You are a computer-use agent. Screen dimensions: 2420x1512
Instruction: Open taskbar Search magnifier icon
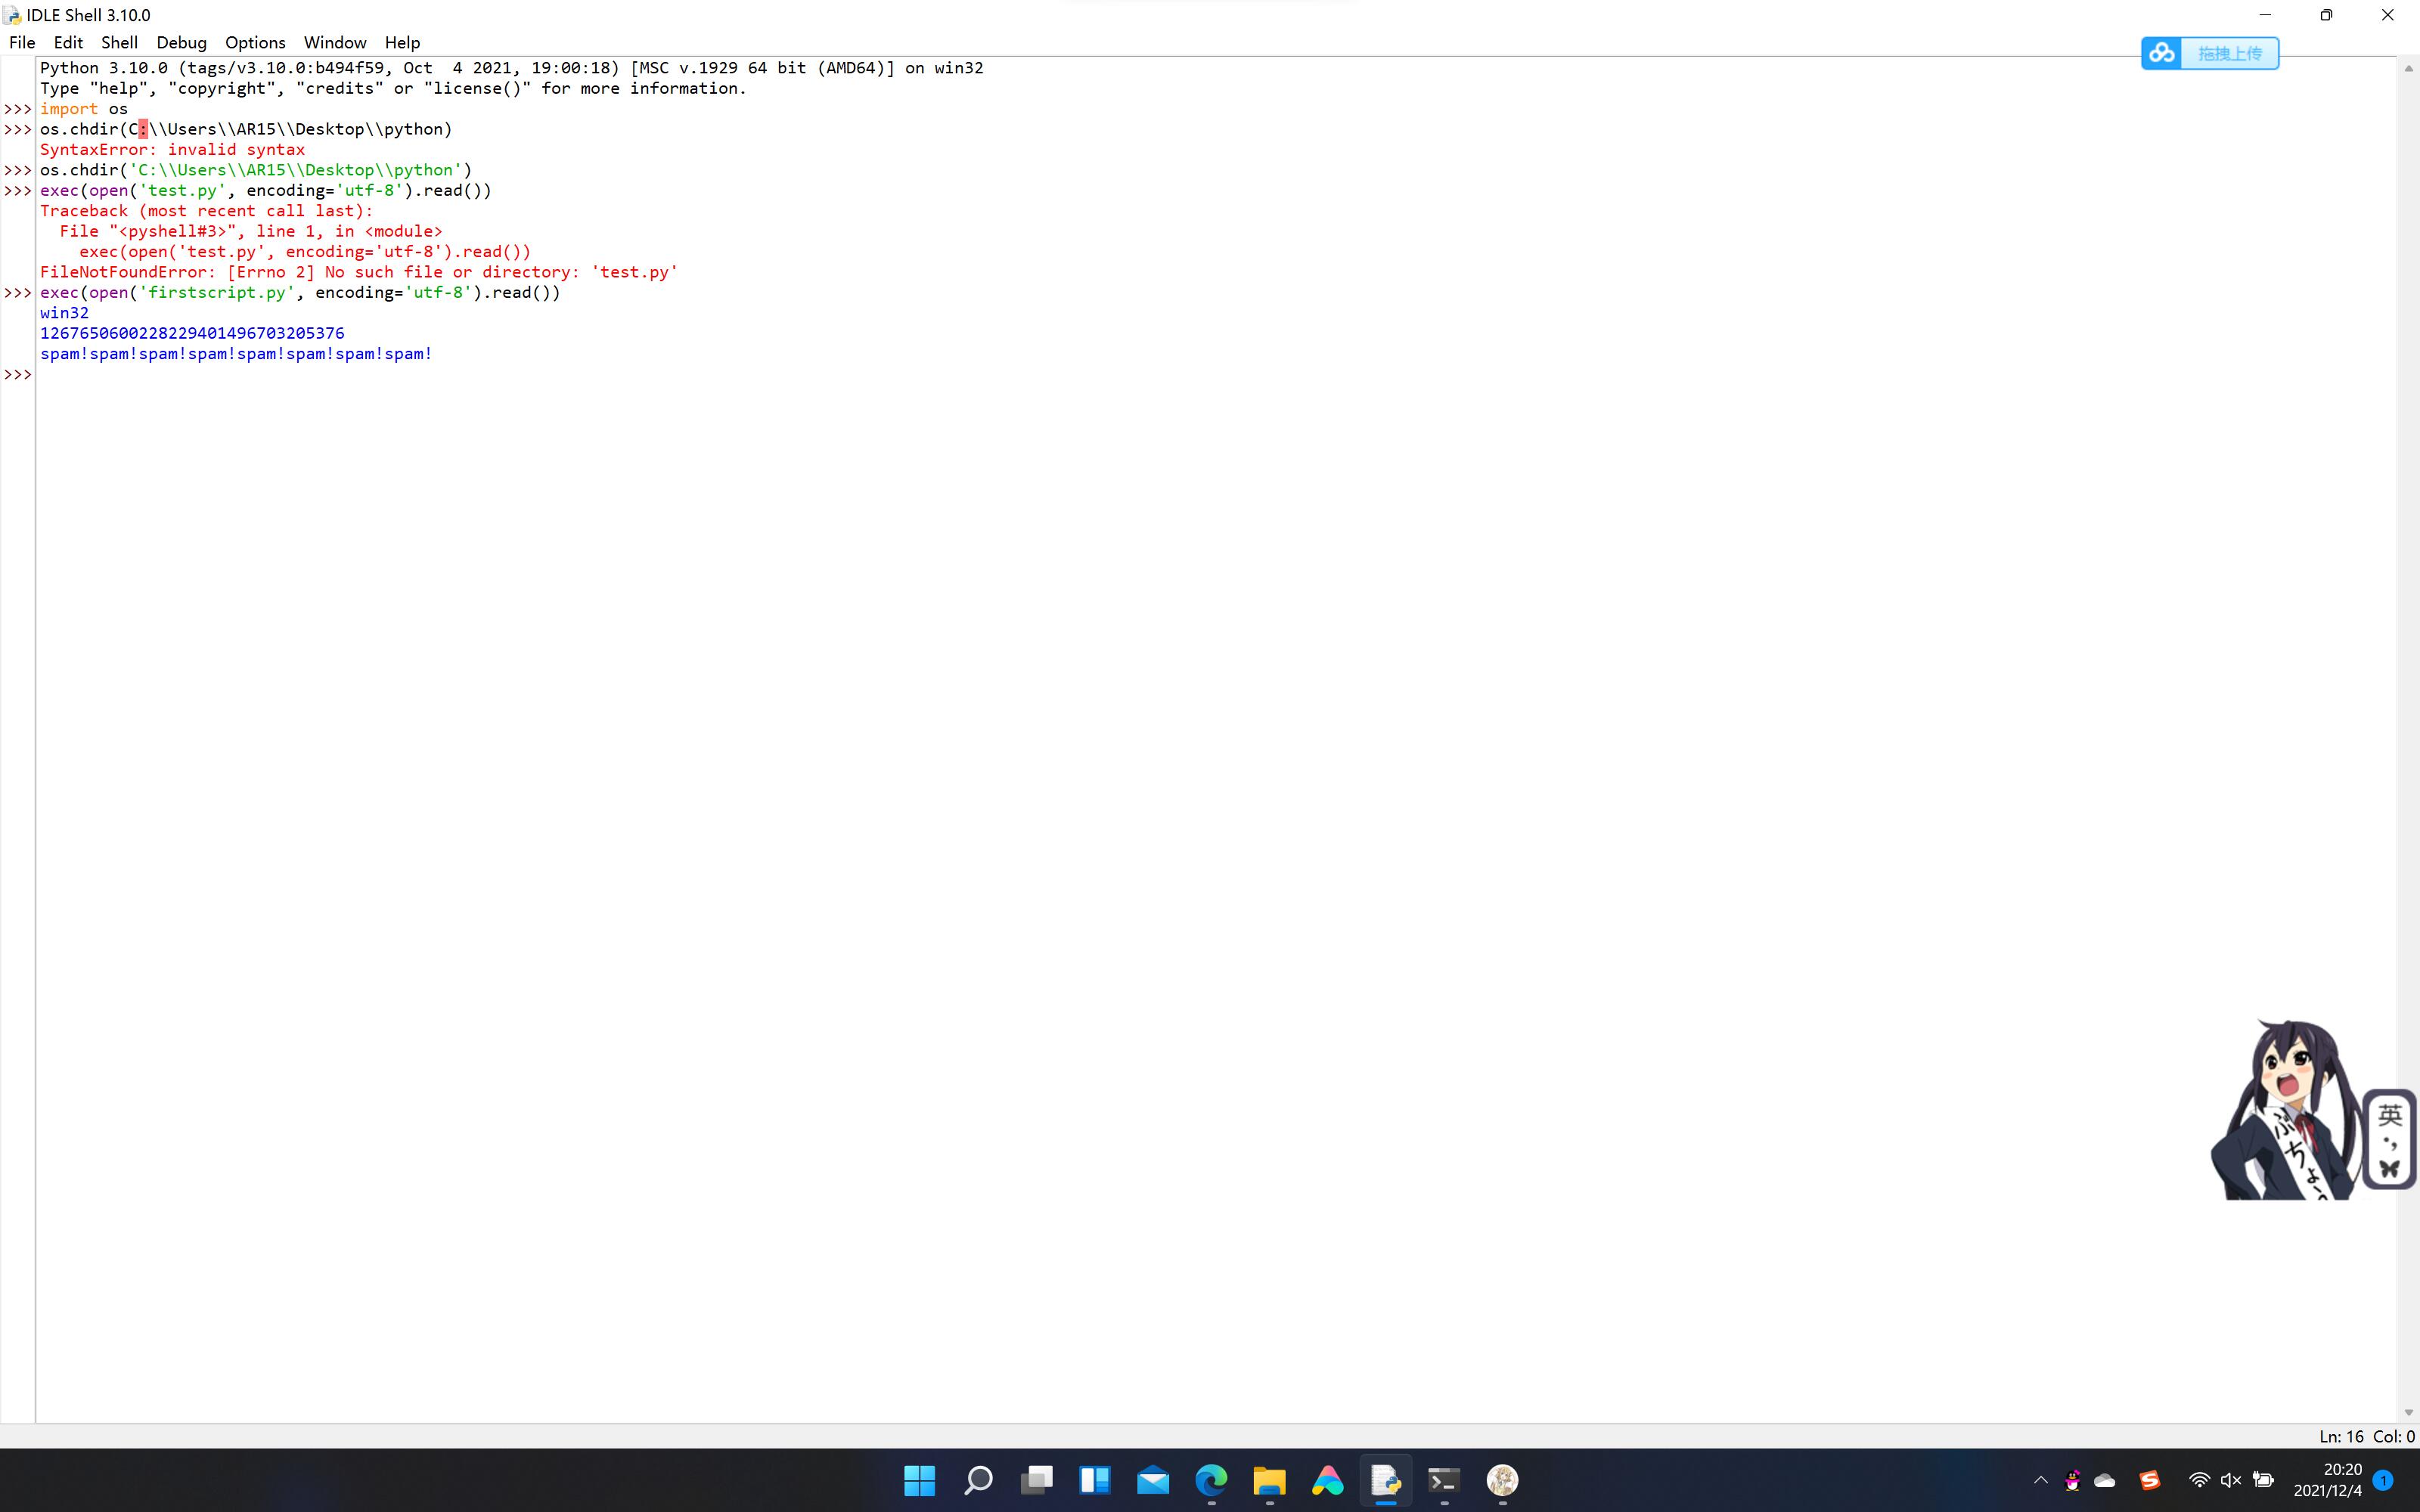978,1480
